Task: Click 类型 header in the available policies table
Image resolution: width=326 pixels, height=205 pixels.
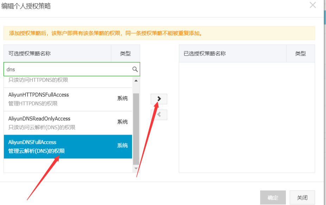Action: pos(125,53)
